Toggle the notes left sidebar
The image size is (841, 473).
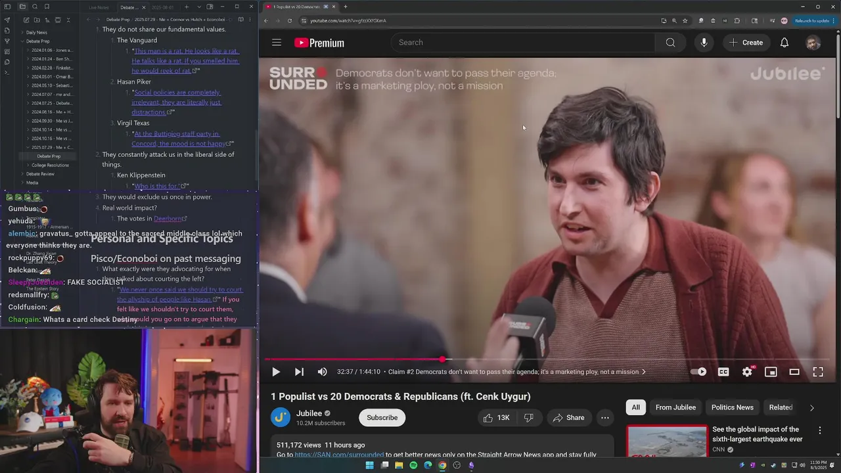pos(7,7)
